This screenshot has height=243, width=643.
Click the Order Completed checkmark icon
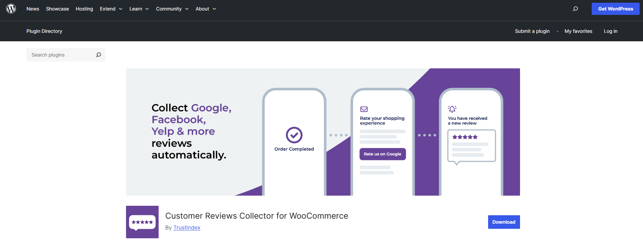294,135
